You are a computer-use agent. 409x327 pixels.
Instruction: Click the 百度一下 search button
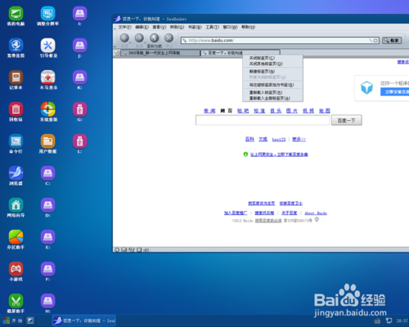[x=347, y=120]
